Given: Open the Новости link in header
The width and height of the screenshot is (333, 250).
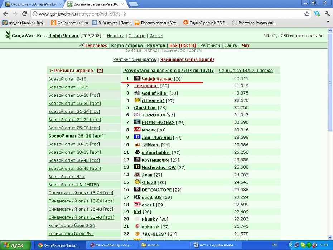Looking at the screenshot, I should (x=115, y=36).
